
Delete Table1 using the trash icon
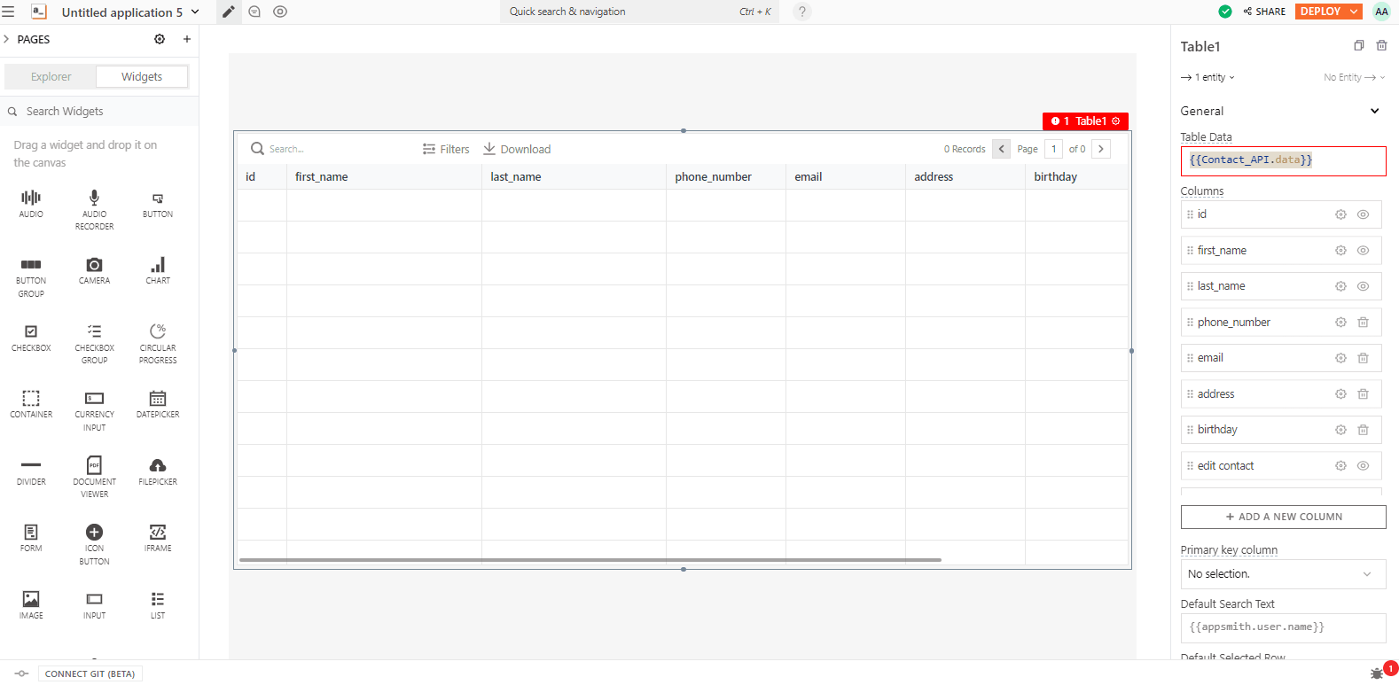click(x=1381, y=46)
